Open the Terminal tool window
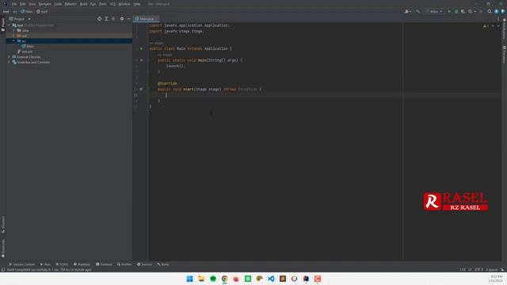This screenshot has width=507, height=285. [104, 264]
